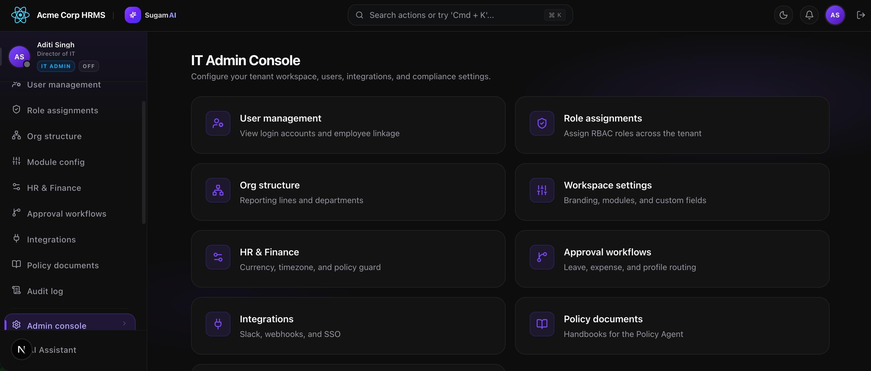This screenshot has height=371, width=871.
Task: Focus the search actions input field
Action: pyautogui.click(x=460, y=15)
